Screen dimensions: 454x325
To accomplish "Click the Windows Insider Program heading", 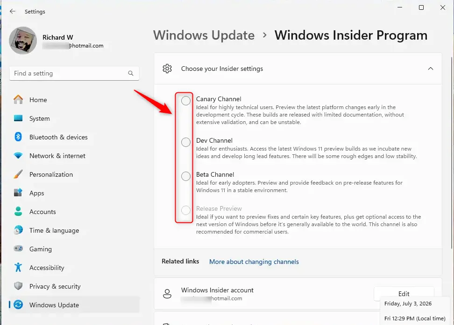I will 351,35.
